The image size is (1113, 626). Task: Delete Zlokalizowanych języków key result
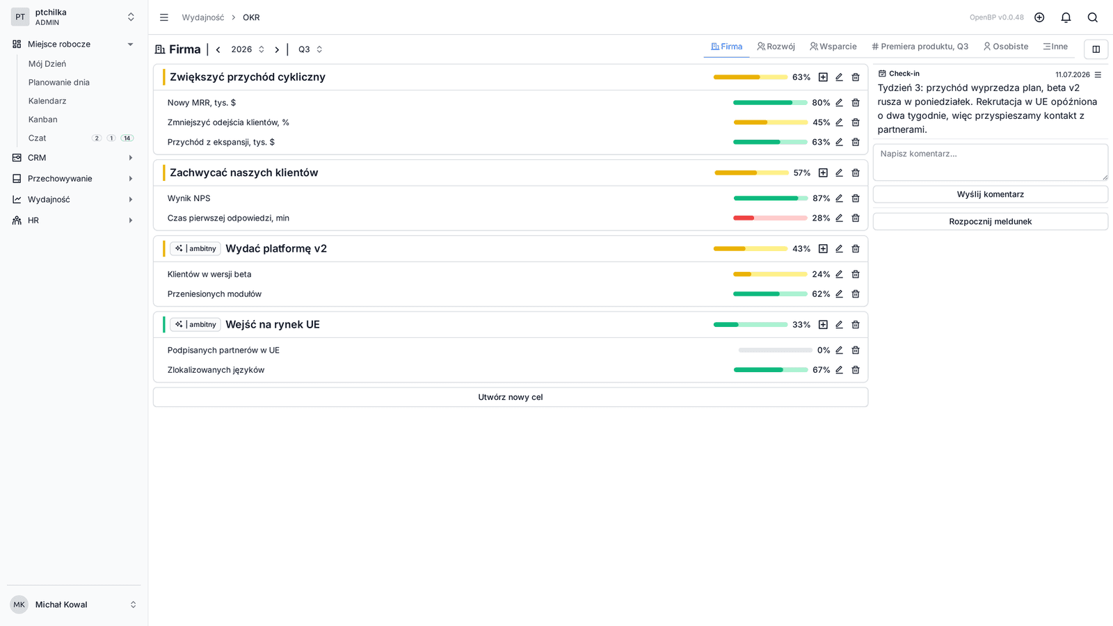click(x=856, y=370)
